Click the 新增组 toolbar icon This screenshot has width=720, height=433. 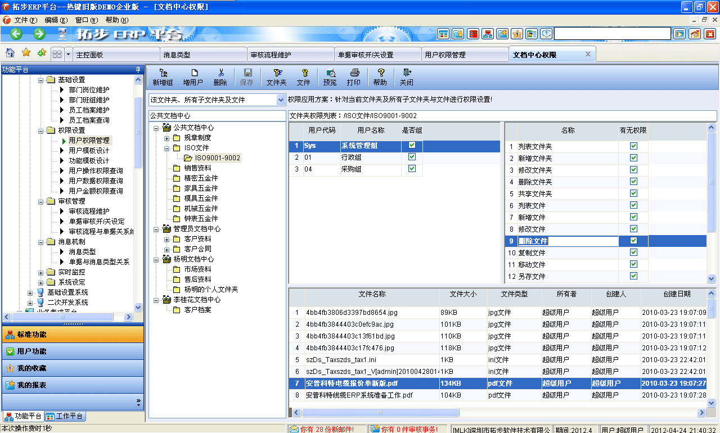(x=163, y=77)
